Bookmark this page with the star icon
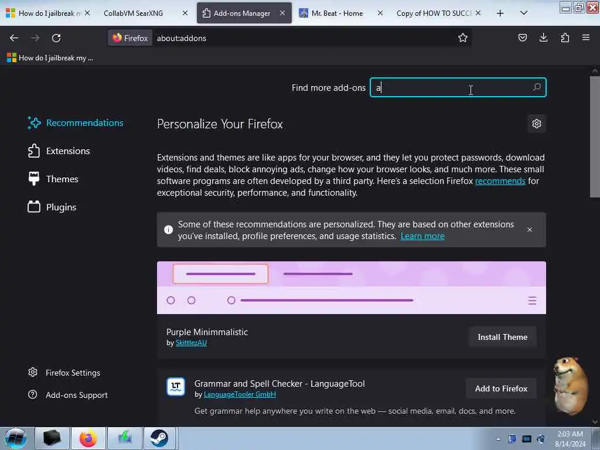This screenshot has width=600, height=450. (x=463, y=38)
